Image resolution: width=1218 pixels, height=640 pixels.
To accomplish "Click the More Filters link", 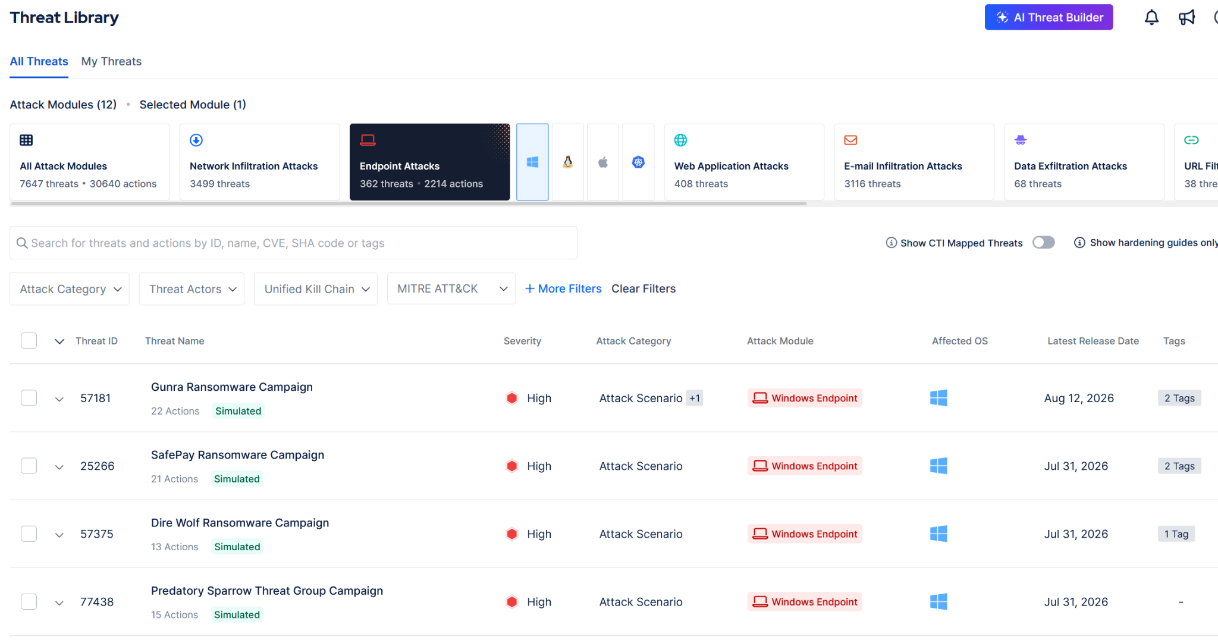I will click(x=563, y=288).
